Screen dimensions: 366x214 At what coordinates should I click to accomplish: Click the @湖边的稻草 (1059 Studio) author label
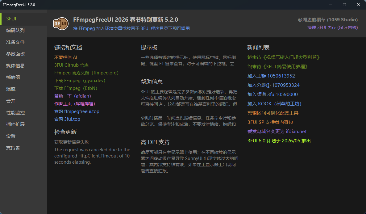[328, 20]
